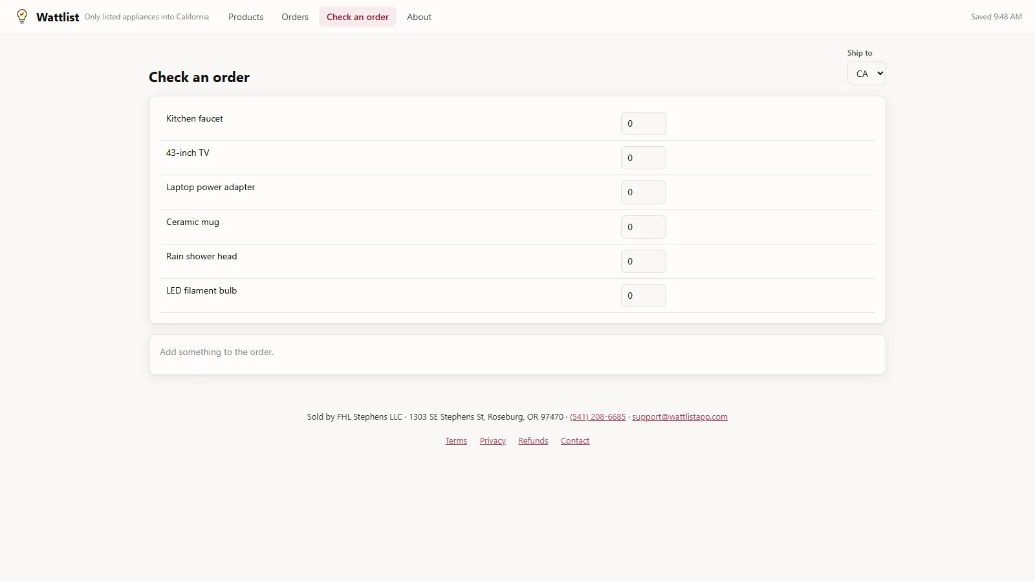This screenshot has width=1035, height=582.
Task: Click the 'Laptop power adapter' row label
Action: (211, 187)
